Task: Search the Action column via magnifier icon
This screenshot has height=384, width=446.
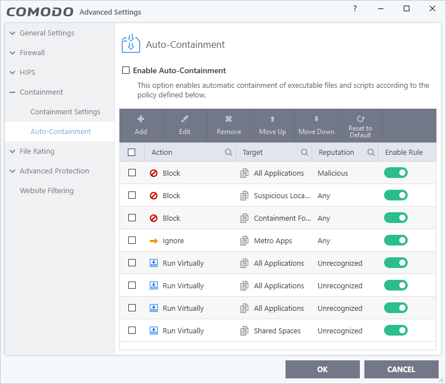Action: pos(229,152)
